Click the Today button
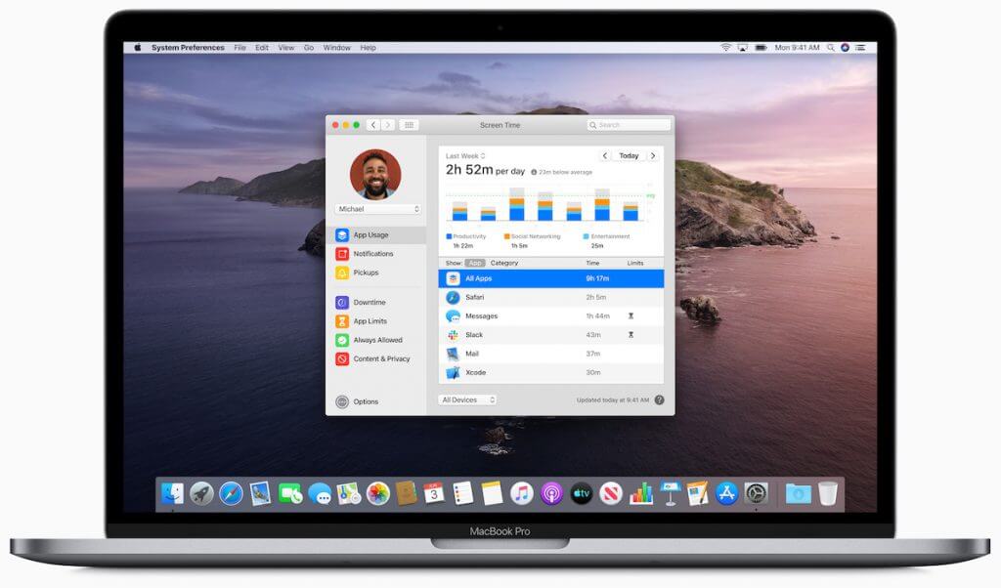1001x588 pixels. coord(629,155)
